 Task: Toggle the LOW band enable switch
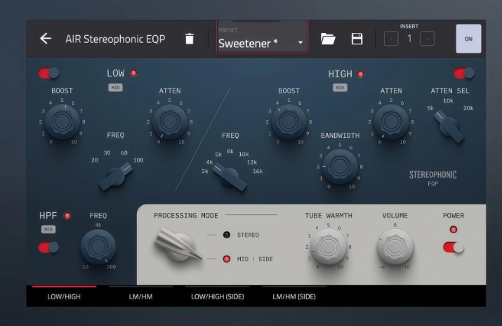click(48, 73)
